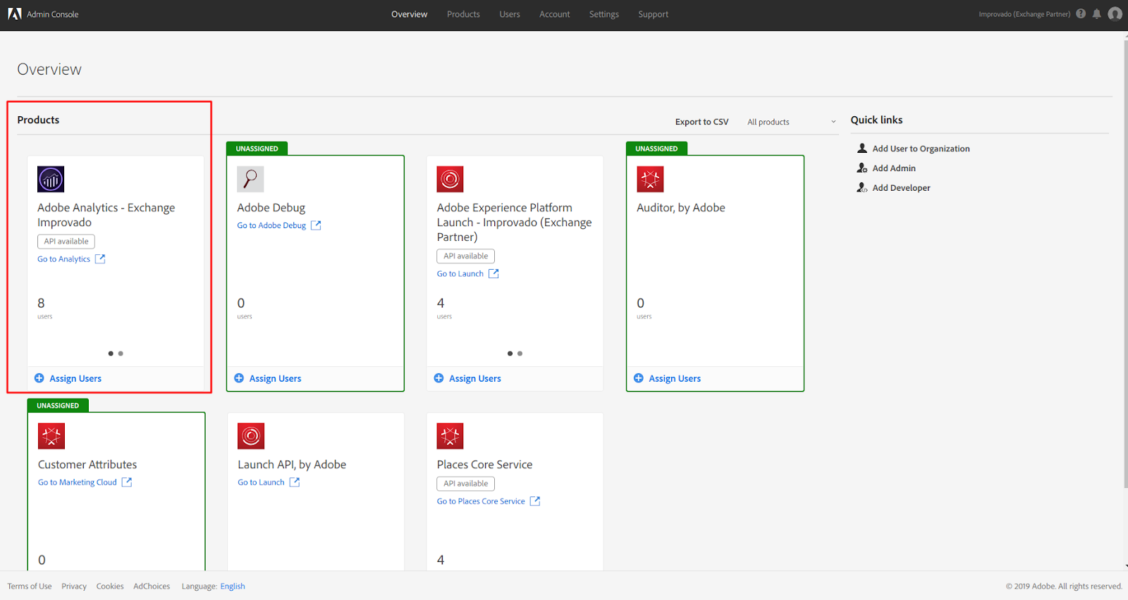This screenshot has width=1128, height=600.
Task: Click Go to Marketing Cloud link
Action: coord(78,482)
